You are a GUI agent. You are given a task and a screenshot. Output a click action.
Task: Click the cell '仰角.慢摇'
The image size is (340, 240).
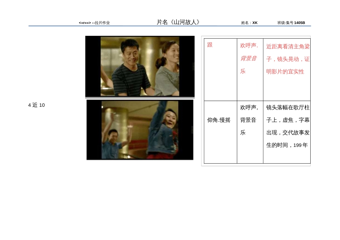(x=219, y=120)
